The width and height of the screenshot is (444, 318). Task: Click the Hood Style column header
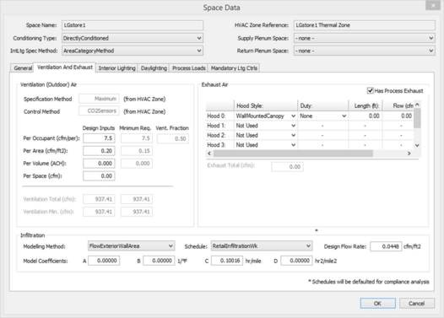[266, 105]
